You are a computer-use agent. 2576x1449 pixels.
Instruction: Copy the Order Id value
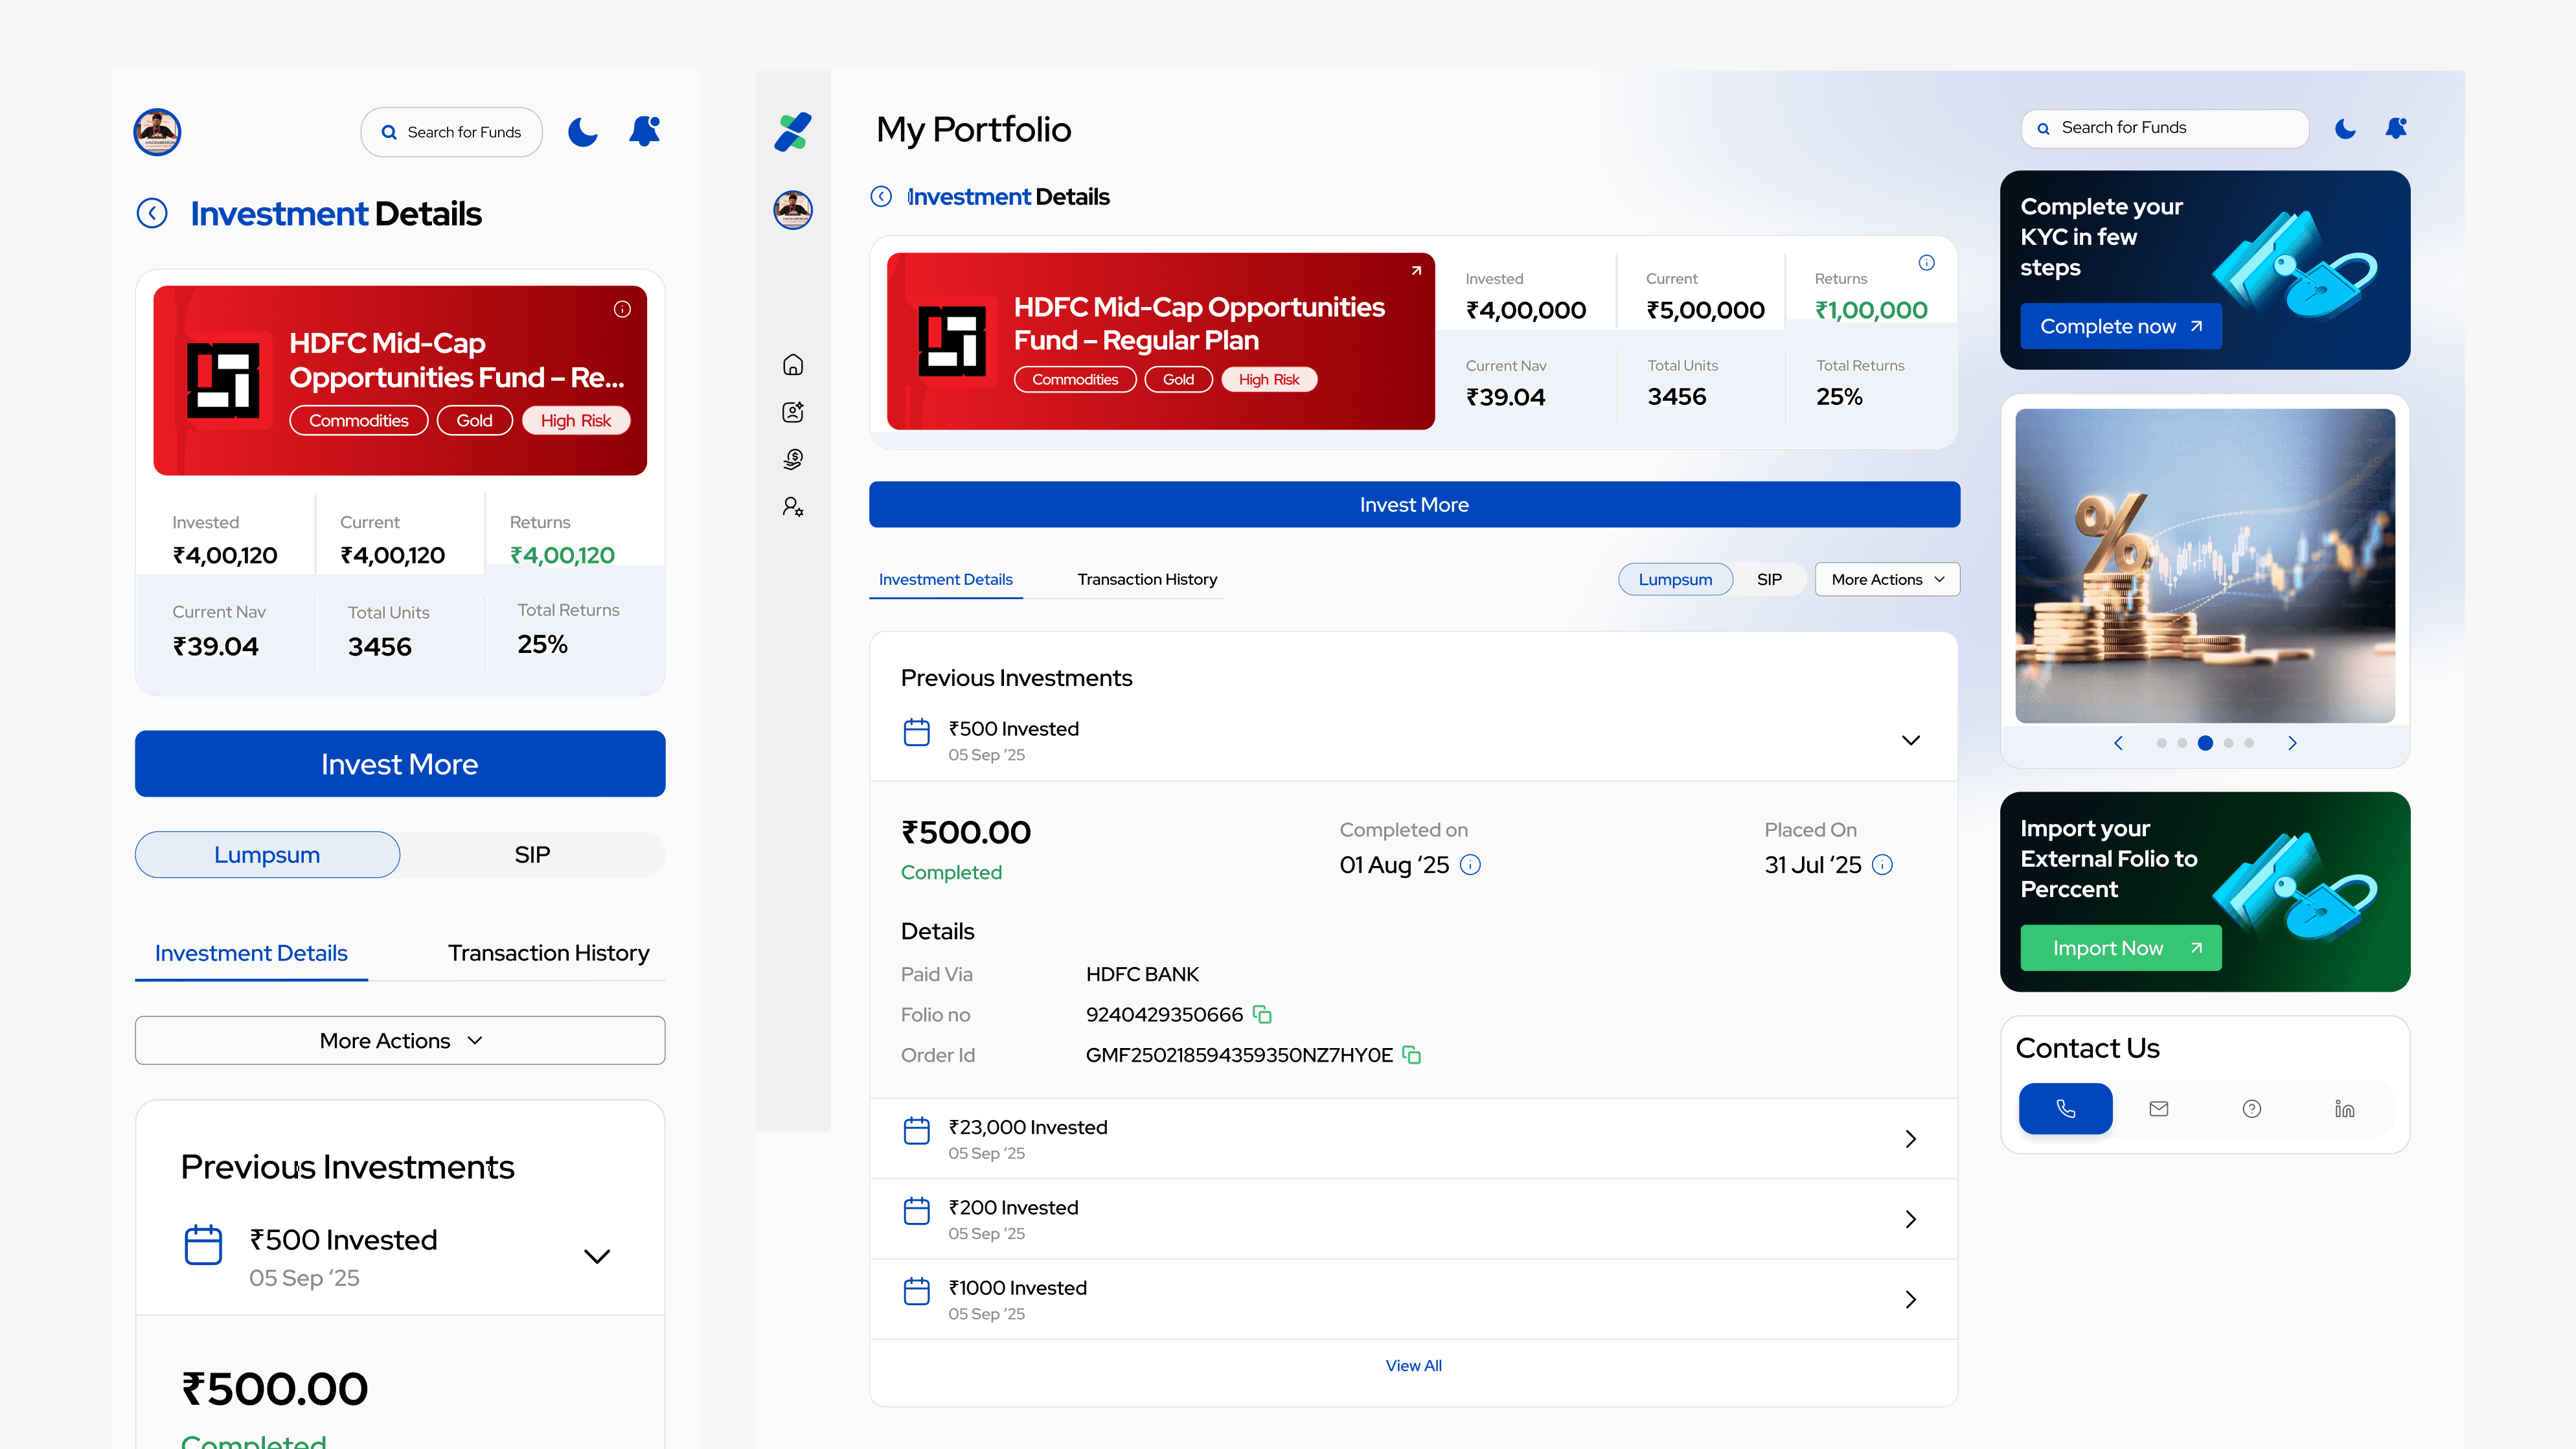1412,1055
